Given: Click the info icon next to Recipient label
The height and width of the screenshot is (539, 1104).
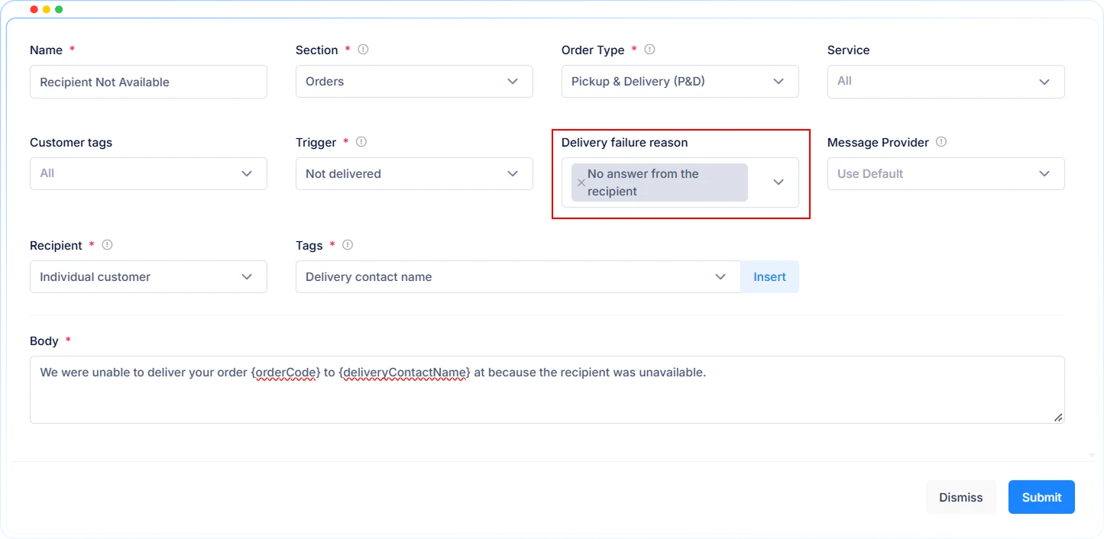Looking at the screenshot, I should (x=107, y=245).
